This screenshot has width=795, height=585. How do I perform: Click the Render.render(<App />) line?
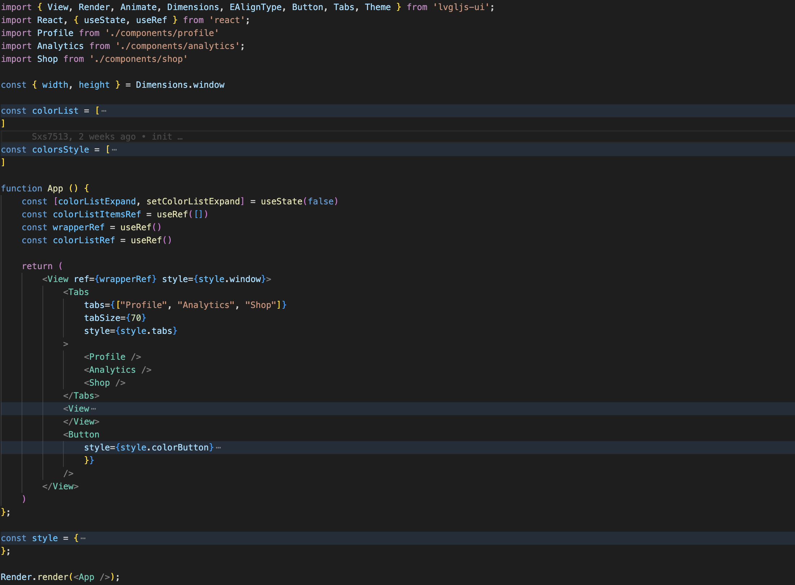[x=60, y=577]
